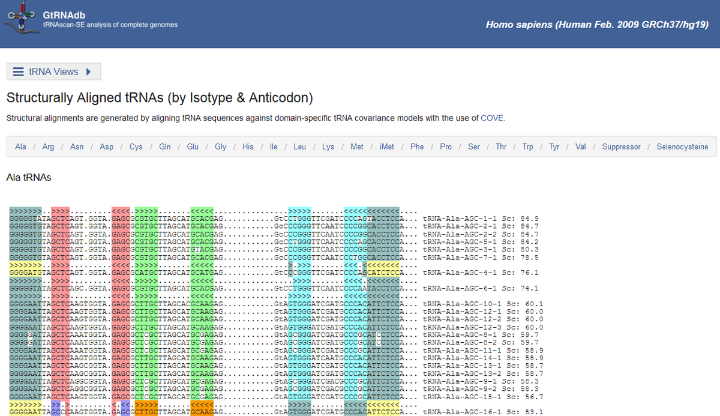This screenshot has height=416, width=720.
Task: Select tRNA-Ala-AGC-11-1 entry
Action: click(x=463, y=350)
